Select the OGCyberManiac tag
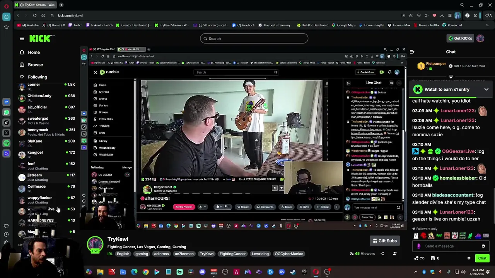Screen dimensions: 495x278 (x=289, y=254)
